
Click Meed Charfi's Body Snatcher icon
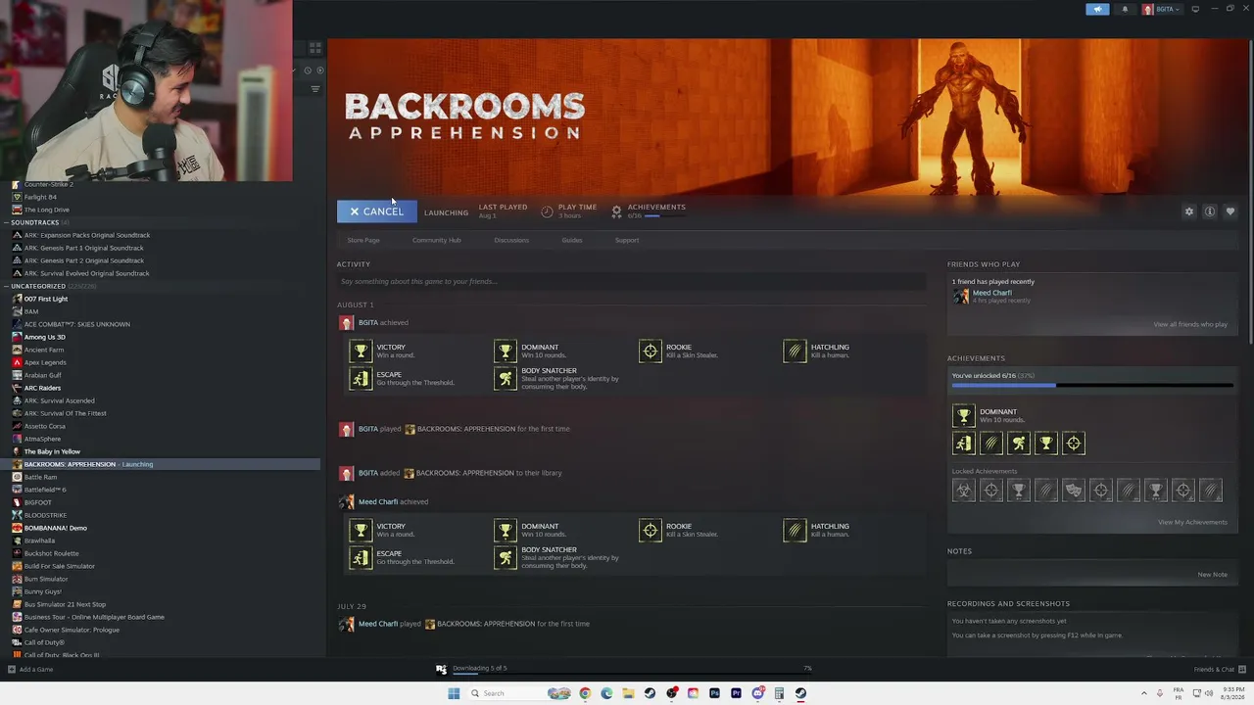(x=506, y=557)
